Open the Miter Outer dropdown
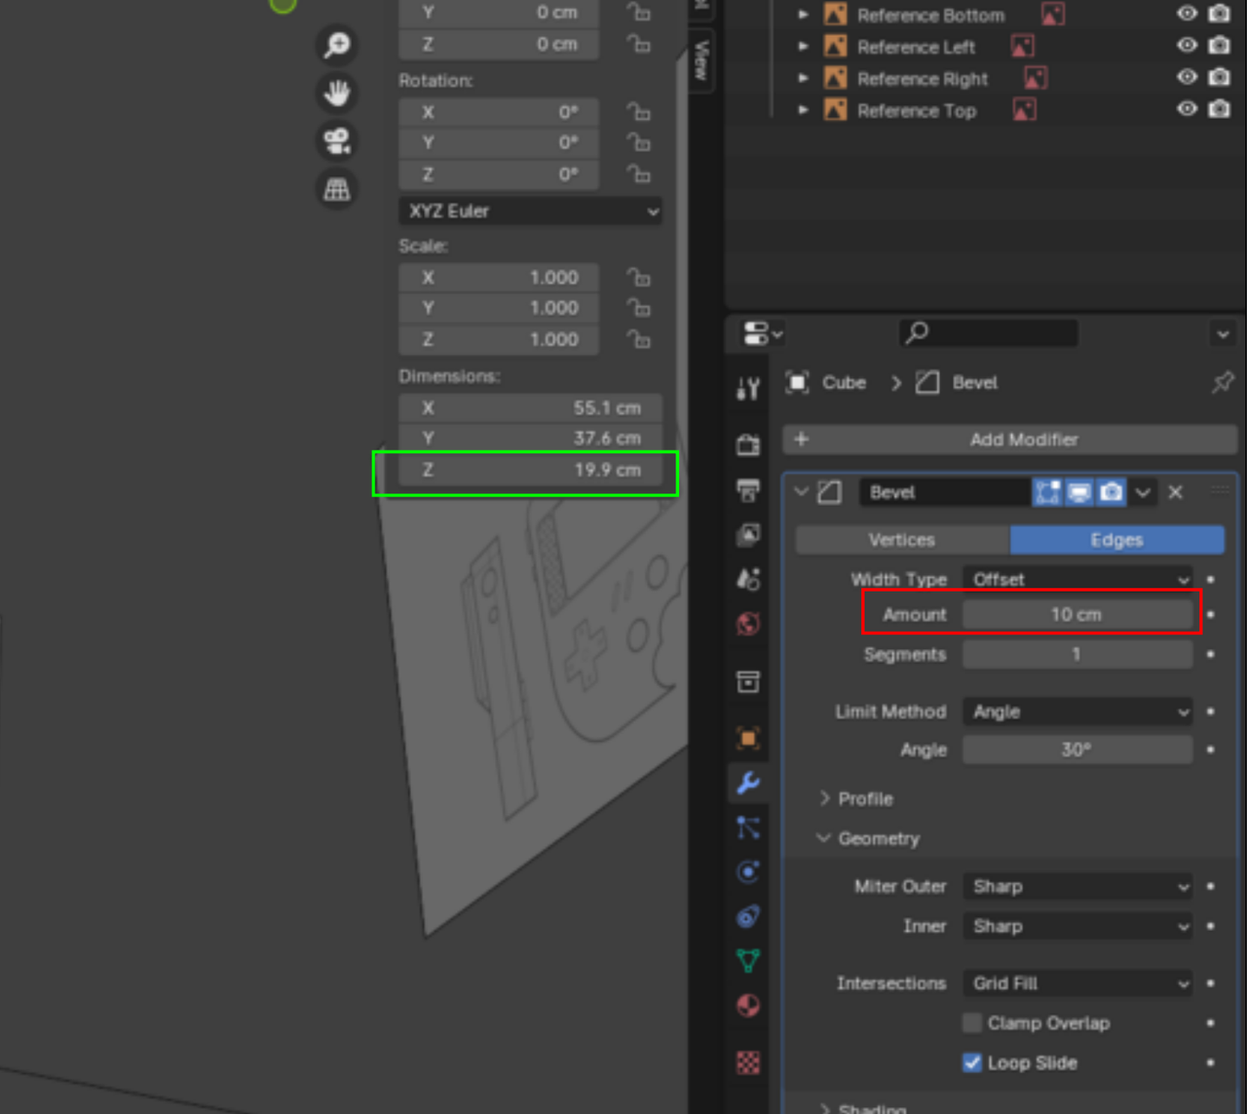Viewport: 1247px width, 1114px height. tap(1077, 886)
